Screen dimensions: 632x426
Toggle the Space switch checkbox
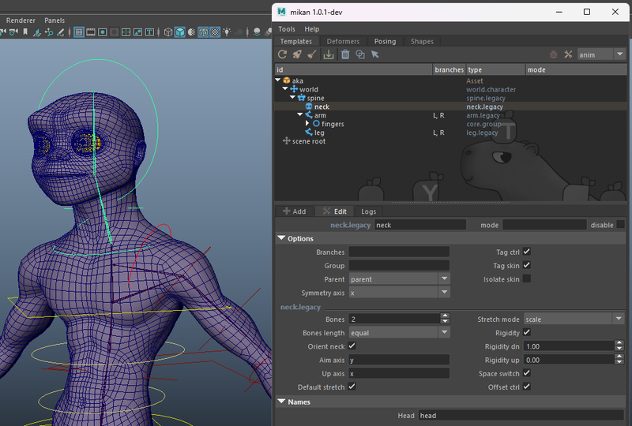[x=527, y=373]
